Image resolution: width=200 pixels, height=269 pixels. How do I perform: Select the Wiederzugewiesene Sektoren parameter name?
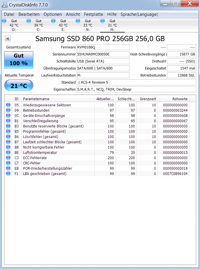[x=47, y=105]
